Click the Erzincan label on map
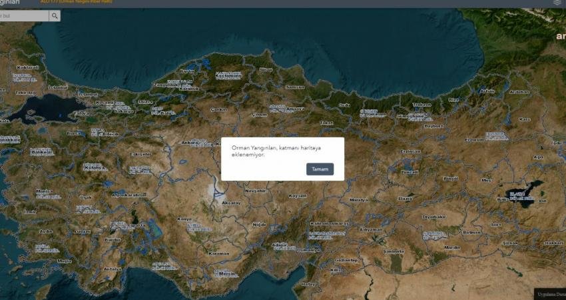Viewport: 566px width, 300px height. point(410,151)
